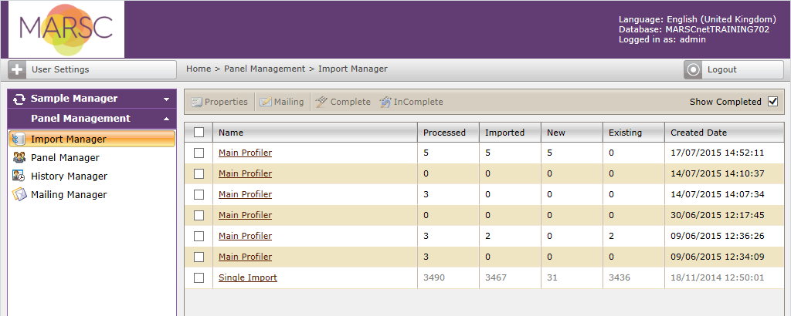The image size is (791, 316).
Task: Open Panel Manager via its people icon
Action: (x=19, y=157)
